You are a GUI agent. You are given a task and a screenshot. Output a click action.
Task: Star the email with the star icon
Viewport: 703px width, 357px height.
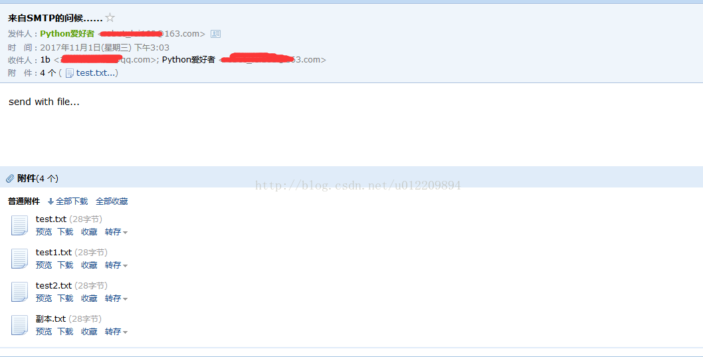(110, 18)
